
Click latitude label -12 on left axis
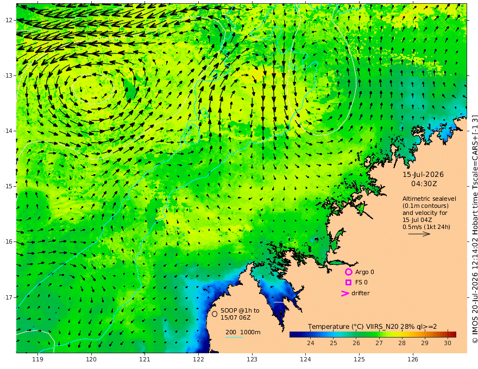tap(8, 20)
